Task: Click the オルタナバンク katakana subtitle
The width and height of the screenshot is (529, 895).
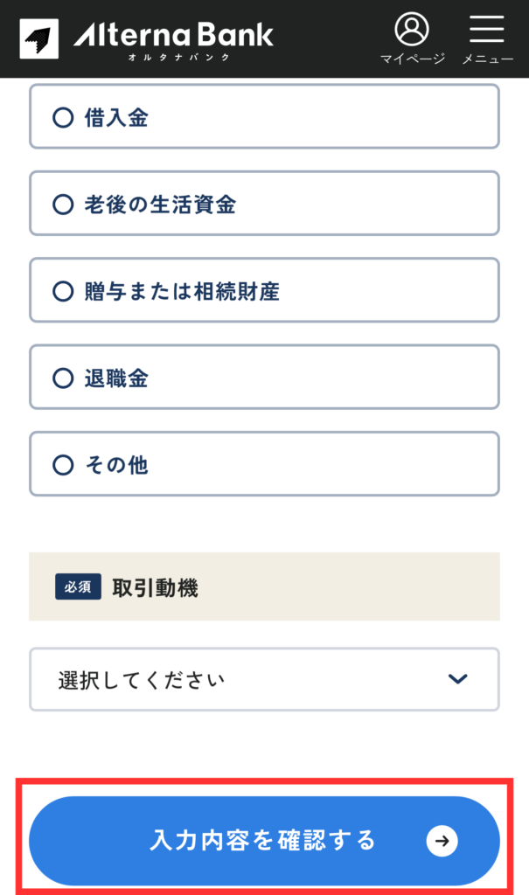Action: click(189, 57)
